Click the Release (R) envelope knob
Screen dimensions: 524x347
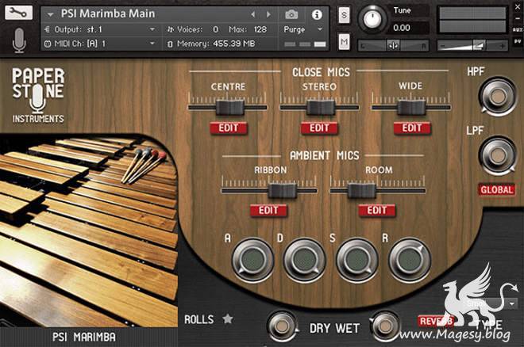click(410, 259)
